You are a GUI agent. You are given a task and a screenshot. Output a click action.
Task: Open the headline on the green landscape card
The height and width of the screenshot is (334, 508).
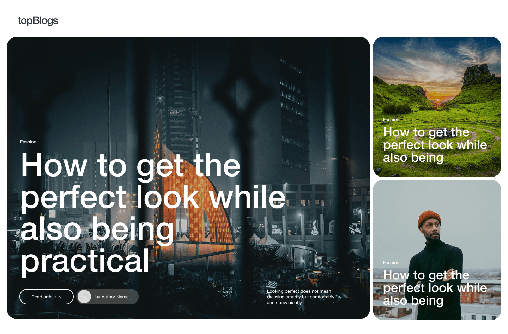click(x=435, y=145)
